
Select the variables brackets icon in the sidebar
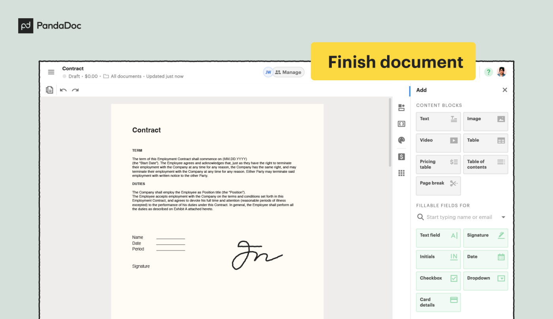[401, 123]
